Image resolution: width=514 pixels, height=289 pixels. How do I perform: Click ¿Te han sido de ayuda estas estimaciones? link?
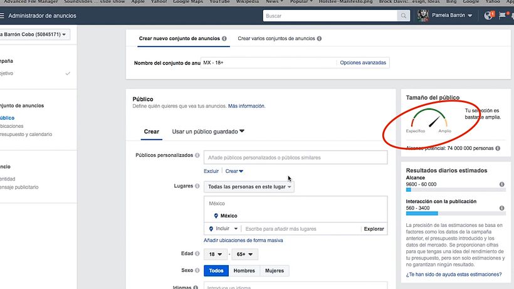pos(454,274)
